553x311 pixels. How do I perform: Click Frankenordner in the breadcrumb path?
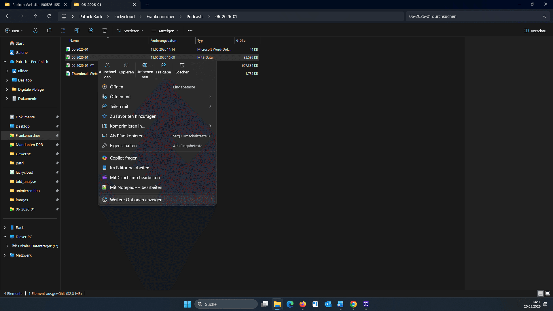(x=160, y=16)
